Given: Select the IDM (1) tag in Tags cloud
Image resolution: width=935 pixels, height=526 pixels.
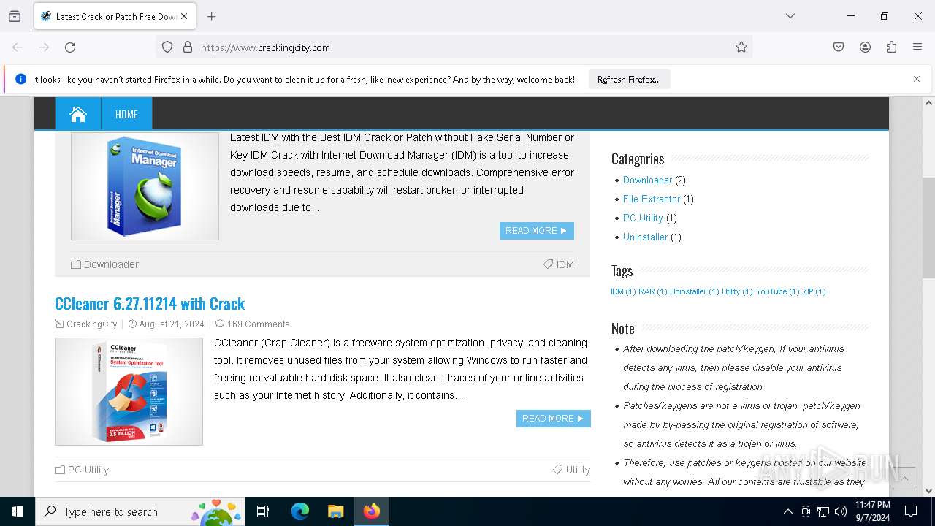Looking at the screenshot, I should pyautogui.click(x=623, y=291).
